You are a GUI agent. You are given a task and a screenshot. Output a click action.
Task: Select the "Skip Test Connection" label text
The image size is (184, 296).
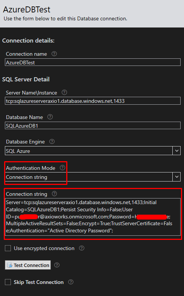click(x=39, y=282)
